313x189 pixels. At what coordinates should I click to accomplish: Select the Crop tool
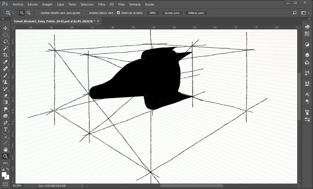point(5,55)
